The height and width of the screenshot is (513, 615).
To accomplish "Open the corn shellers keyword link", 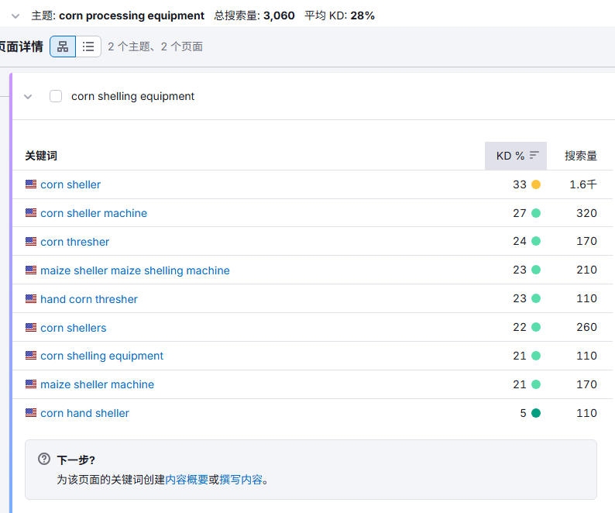I will tap(74, 328).
